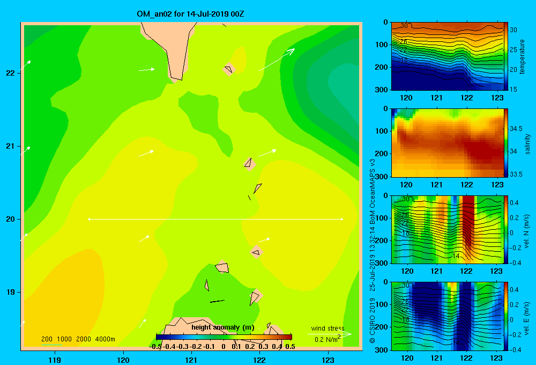
Task: Open the temperature depth section plot
Action: coord(448,56)
